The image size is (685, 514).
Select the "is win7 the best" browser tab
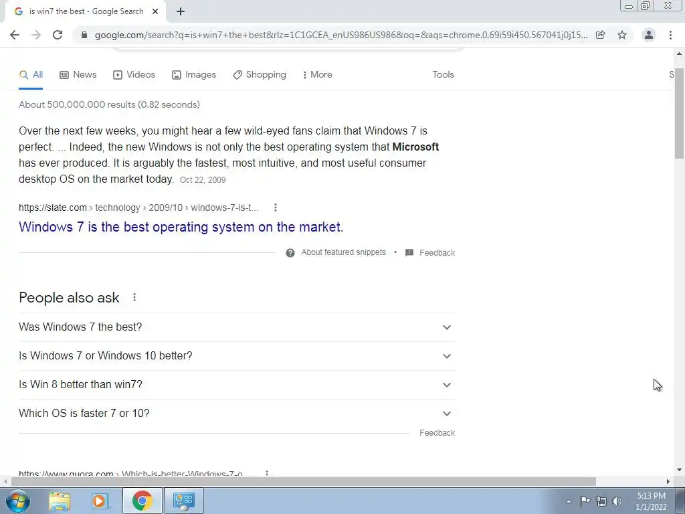click(85, 12)
